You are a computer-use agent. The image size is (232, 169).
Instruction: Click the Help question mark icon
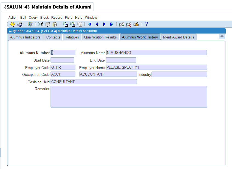[x=146, y=24]
